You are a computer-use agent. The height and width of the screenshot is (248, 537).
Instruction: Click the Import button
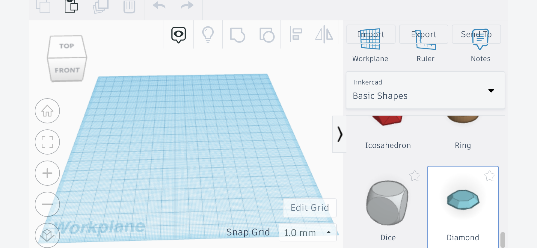click(371, 34)
